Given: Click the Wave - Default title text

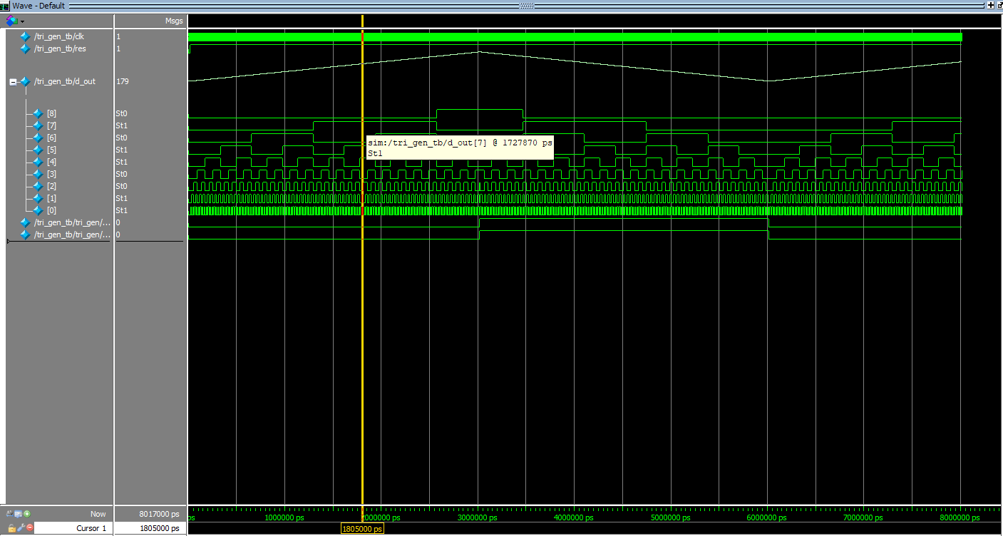Looking at the screenshot, I should (x=39, y=6).
